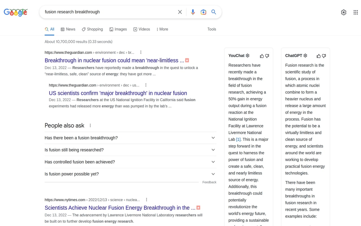Open Google settings gear icon

tap(344, 12)
